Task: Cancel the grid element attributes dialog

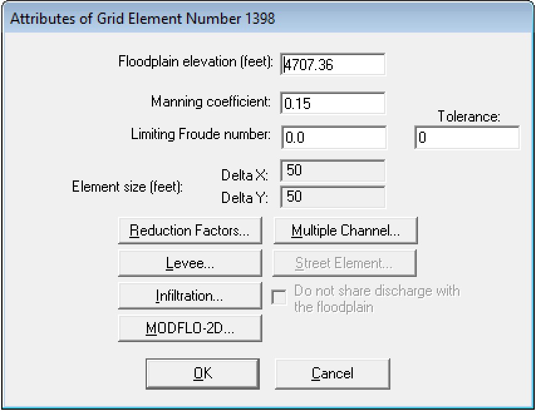Action: [332, 373]
